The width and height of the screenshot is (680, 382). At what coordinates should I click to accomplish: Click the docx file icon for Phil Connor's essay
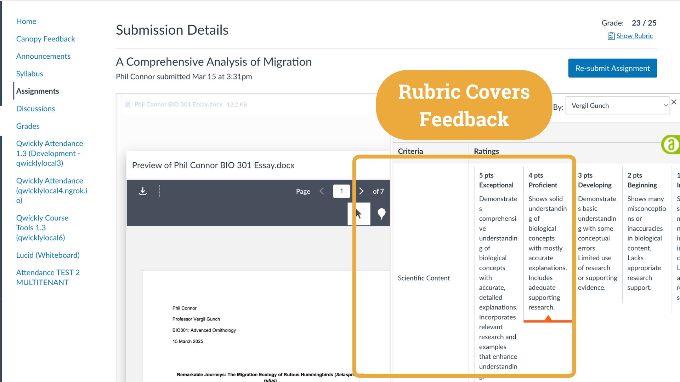click(128, 104)
